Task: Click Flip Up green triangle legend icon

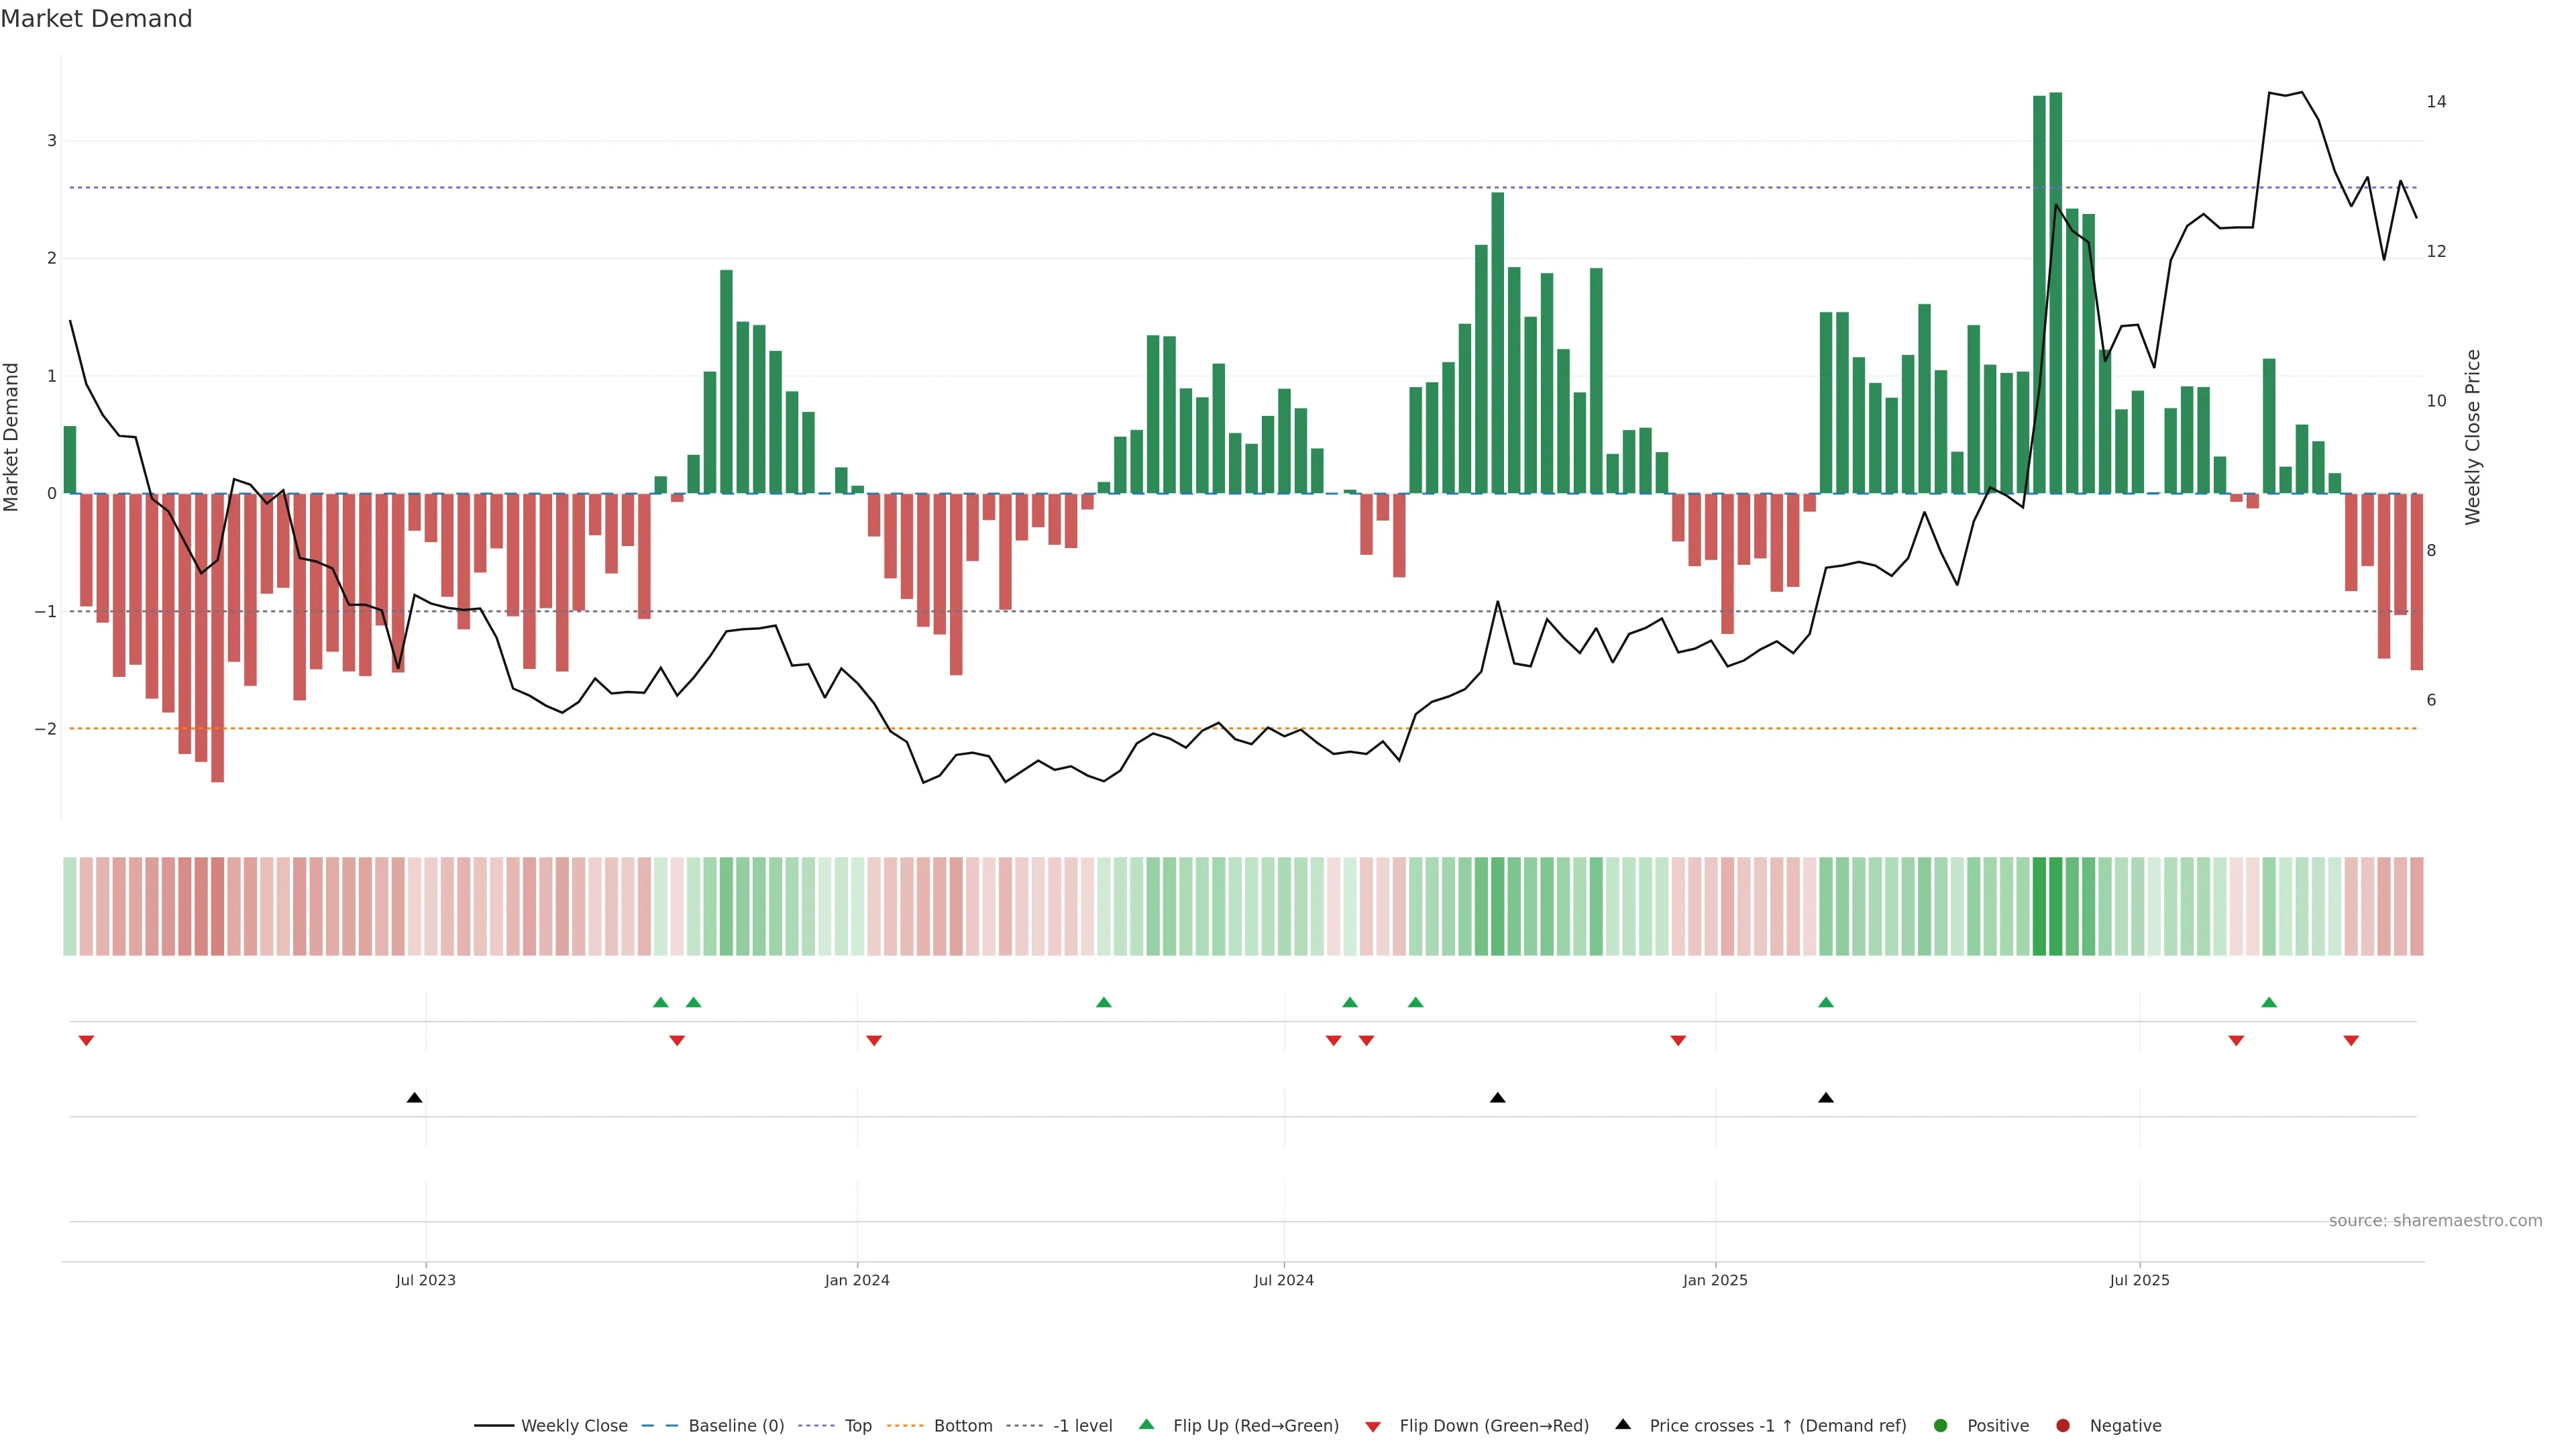Action: (1147, 1425)
